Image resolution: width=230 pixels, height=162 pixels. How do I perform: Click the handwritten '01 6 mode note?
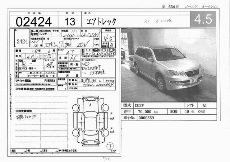click(x=158, y=21)
